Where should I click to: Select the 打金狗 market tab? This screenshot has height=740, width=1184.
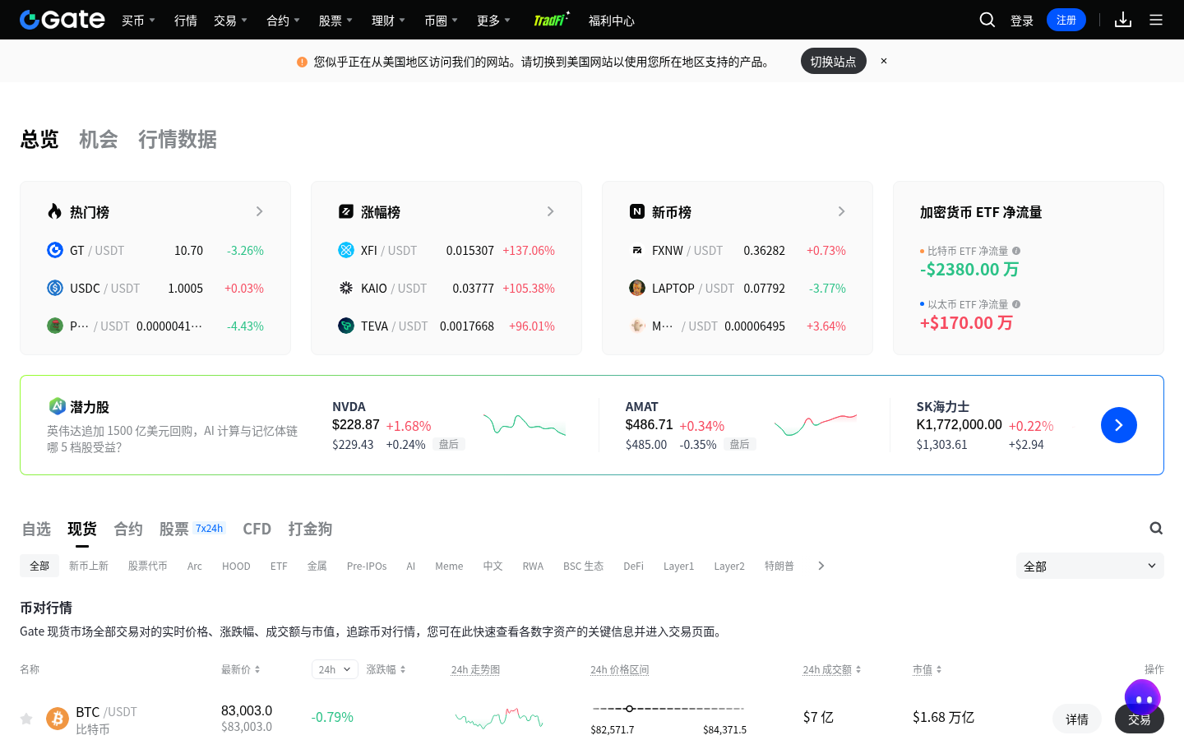coord(310,529)
